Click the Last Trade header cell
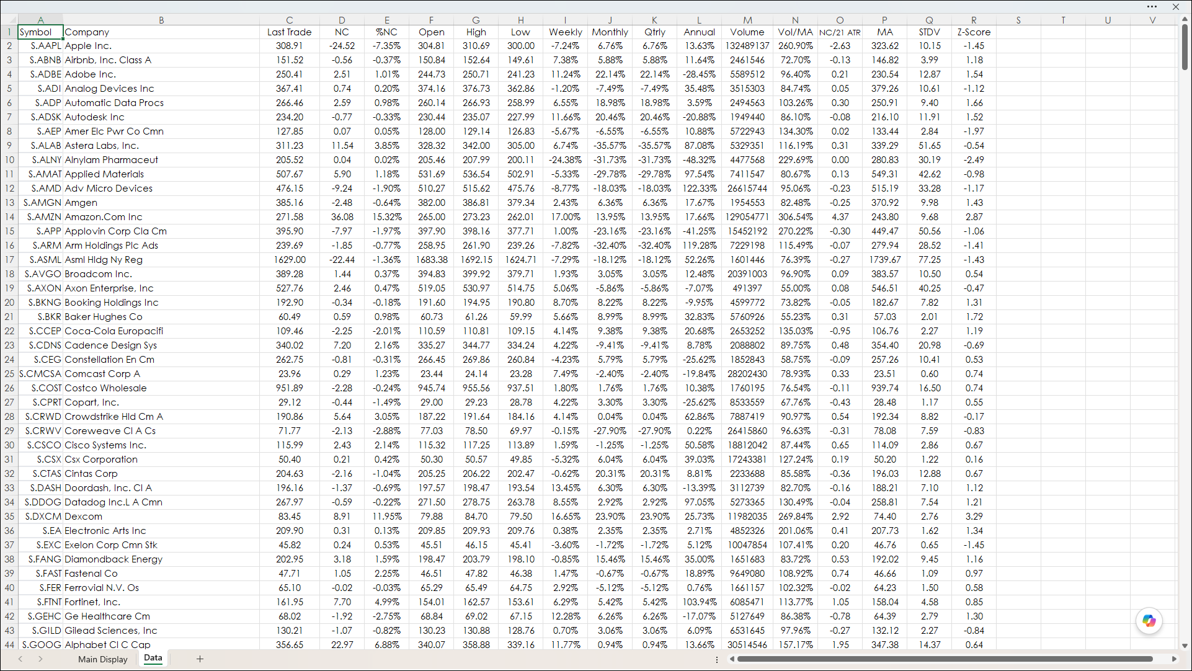The width and height of the screenshot is (1192, 671). (x=290, y=32)
